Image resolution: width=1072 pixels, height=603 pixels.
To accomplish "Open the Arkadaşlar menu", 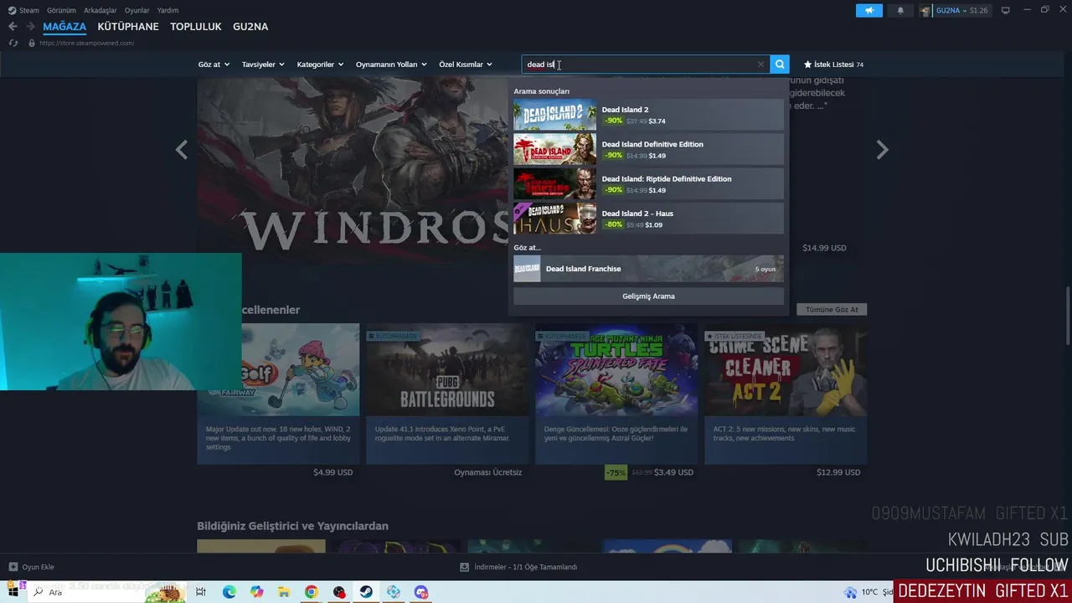I will tap(100, 10).
